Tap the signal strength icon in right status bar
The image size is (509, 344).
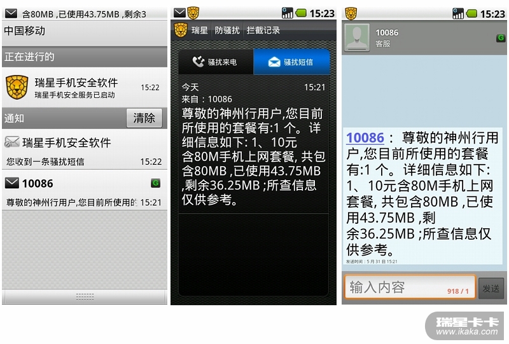click(x=457, y=13)
